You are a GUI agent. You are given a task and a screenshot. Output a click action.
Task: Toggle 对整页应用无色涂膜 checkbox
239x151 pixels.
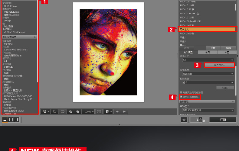point(181,92)
